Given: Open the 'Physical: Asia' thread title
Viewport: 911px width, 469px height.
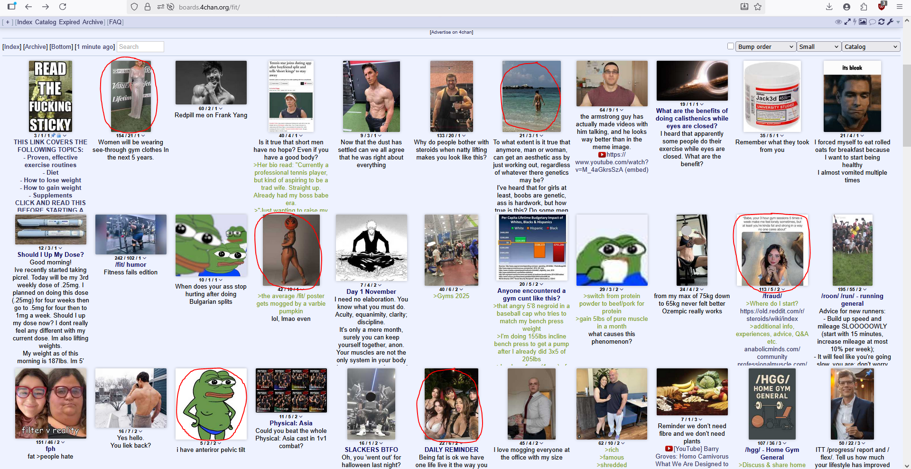Looking at the screenshot, I should [x=291, y=423].
